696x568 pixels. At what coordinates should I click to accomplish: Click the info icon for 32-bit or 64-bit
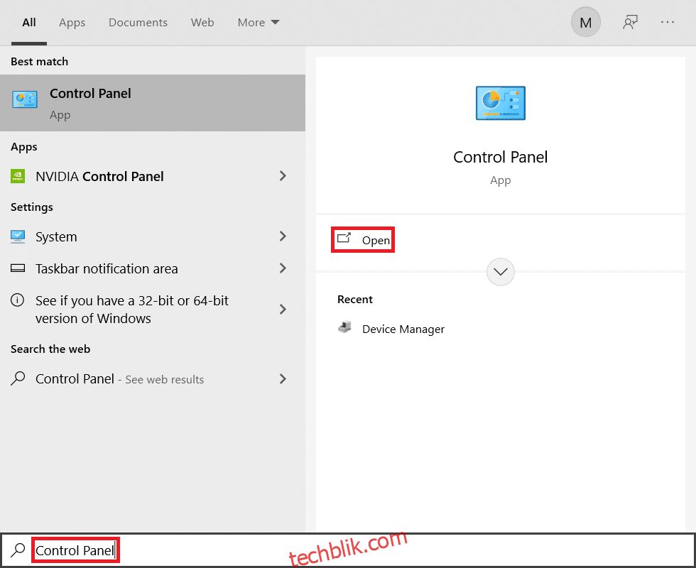coord(17,300)
